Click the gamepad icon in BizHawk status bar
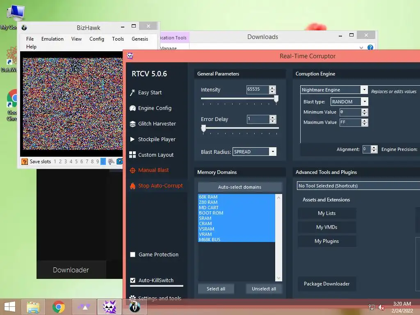This screenshot has height=315, width=420. [x=111, y=162]
